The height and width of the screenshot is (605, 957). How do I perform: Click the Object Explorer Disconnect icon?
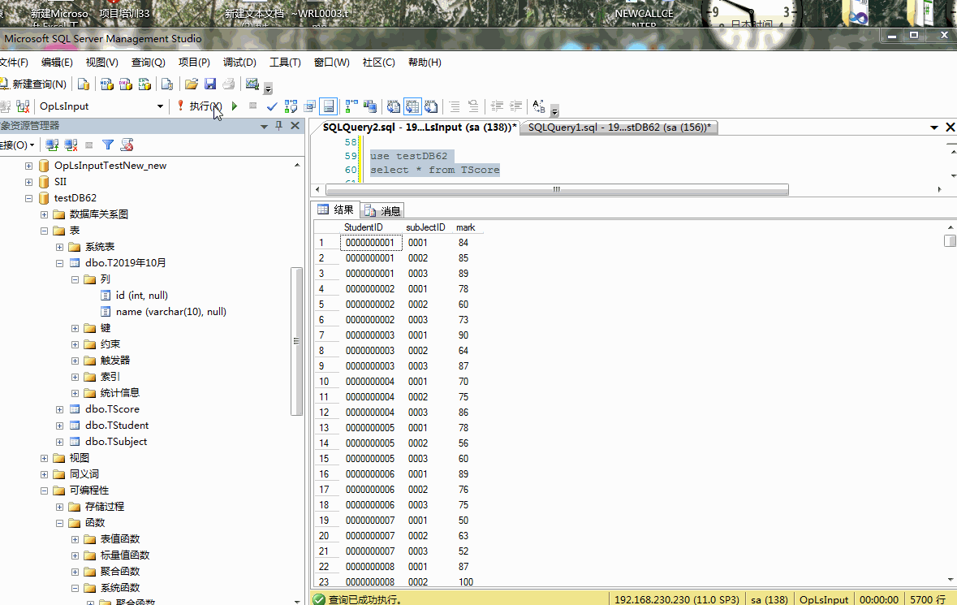click(71, 145)
